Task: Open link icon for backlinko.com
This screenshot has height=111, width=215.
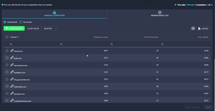Action: coord(12,72)
